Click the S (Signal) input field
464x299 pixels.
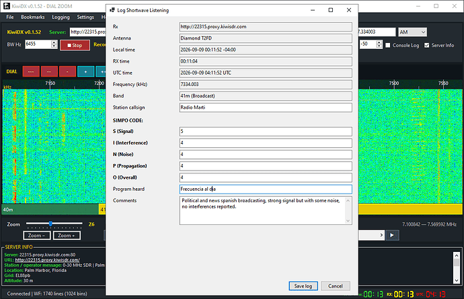click(x=266, y=131)
